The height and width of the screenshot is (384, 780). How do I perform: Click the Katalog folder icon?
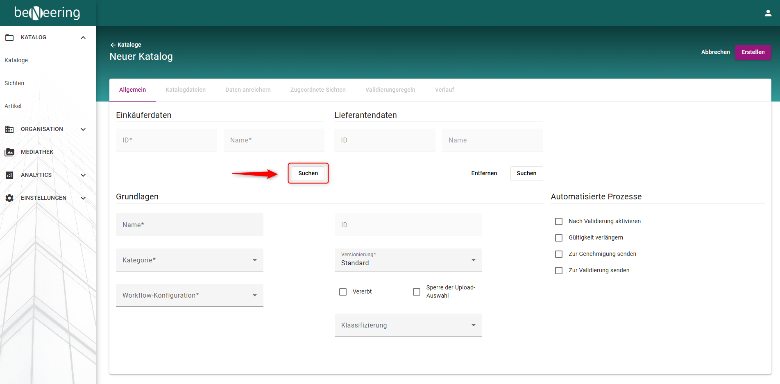[9, 38]
